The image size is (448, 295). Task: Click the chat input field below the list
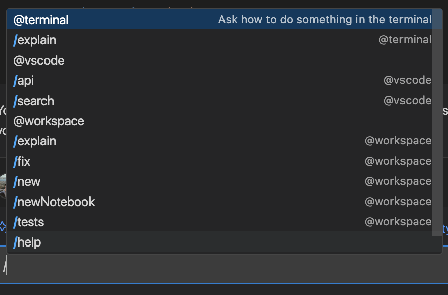click(222, 268)
